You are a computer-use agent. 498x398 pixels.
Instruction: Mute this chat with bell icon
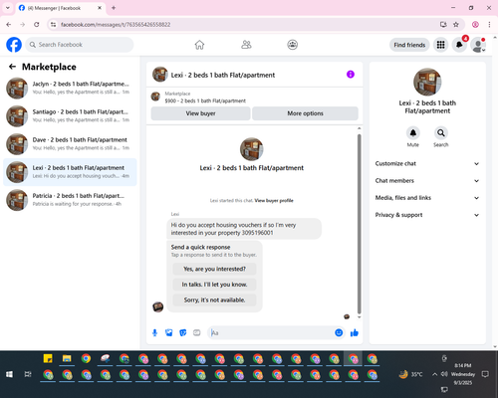413,133
